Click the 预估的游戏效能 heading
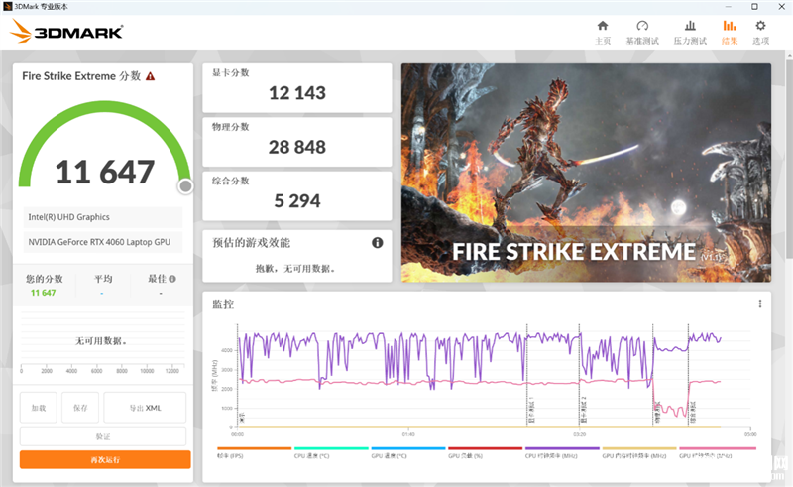Viewport: 793px width, 487px height. click(x=252, y=242)
